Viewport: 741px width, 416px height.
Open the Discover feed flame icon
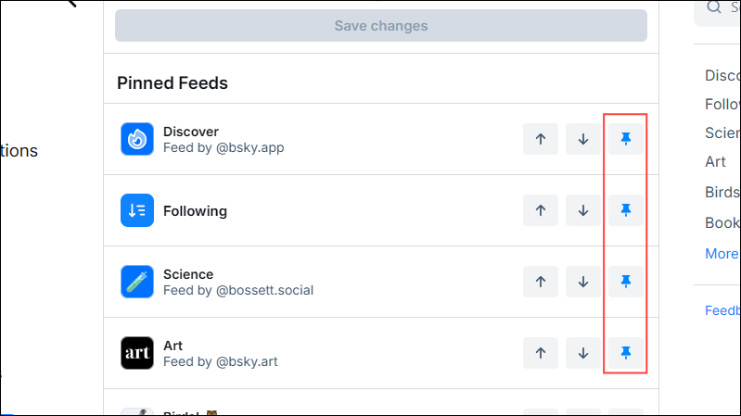click(137, 139)
